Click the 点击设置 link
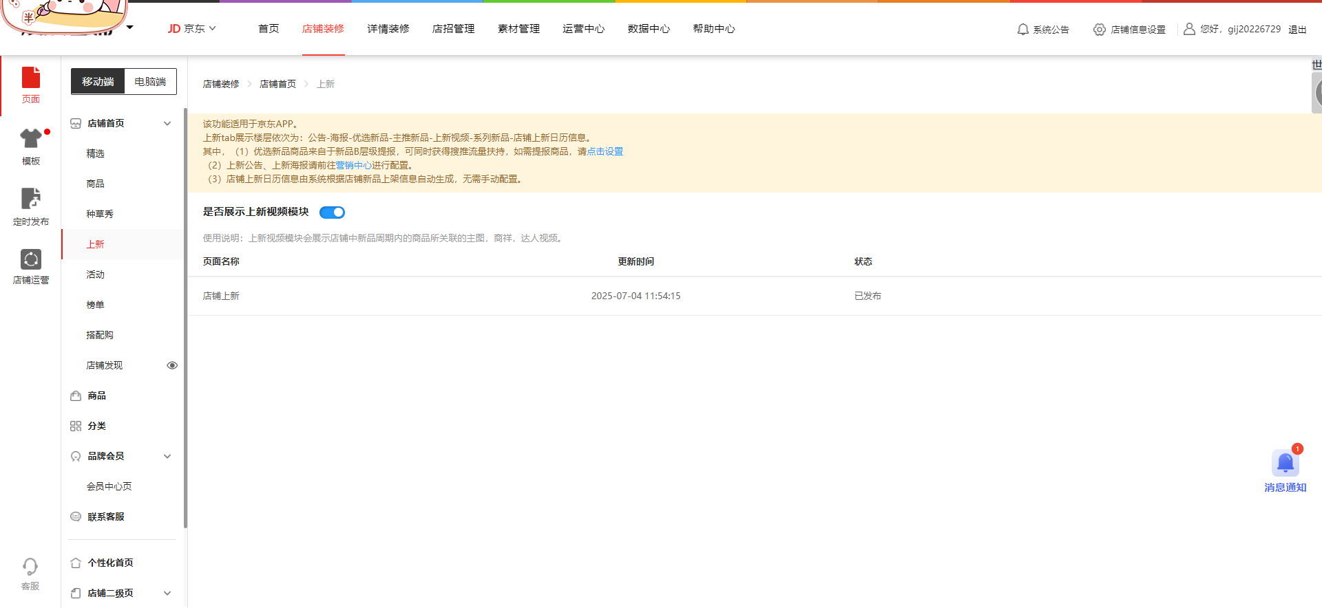The width and height of the screenshot is (1322, 608). coord(605,152)
